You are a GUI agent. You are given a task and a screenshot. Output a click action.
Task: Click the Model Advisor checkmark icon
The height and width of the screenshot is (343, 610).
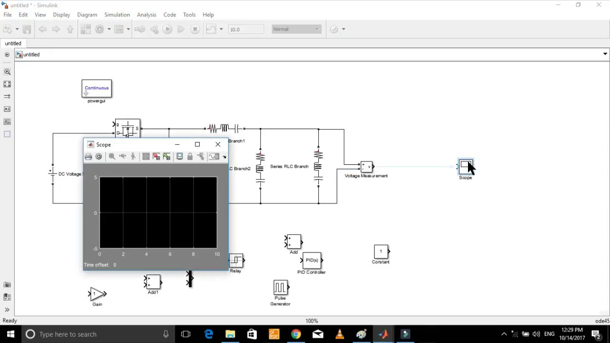click(x=334, y=29)
